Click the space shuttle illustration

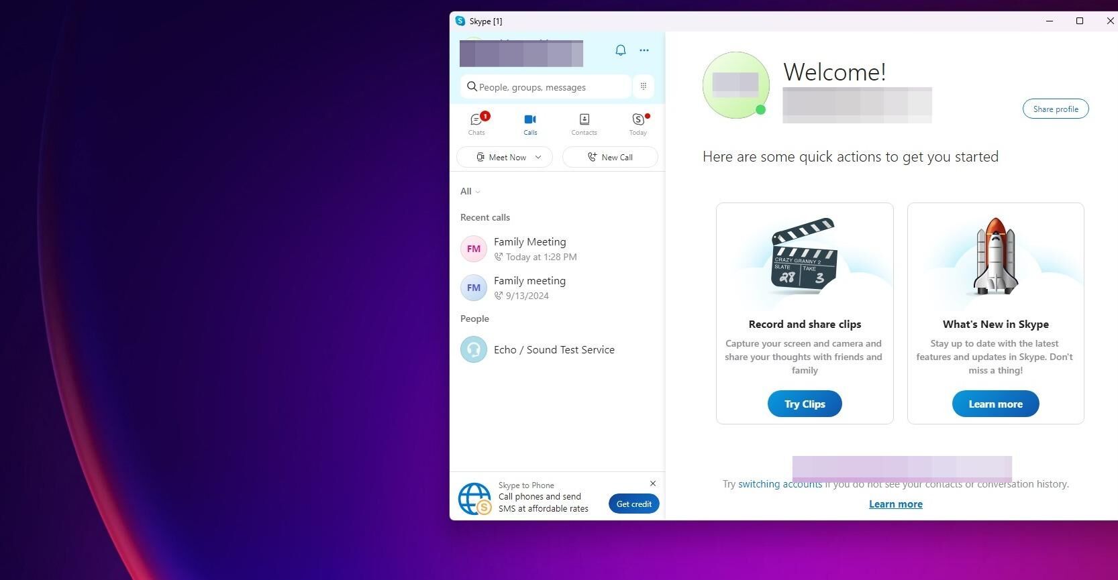[996, 256]
